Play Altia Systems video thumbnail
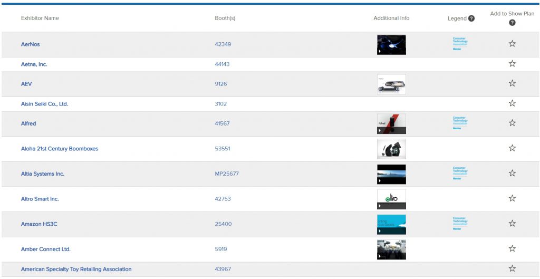The width and height of the screenshot is (540, 279). [391, 174]
